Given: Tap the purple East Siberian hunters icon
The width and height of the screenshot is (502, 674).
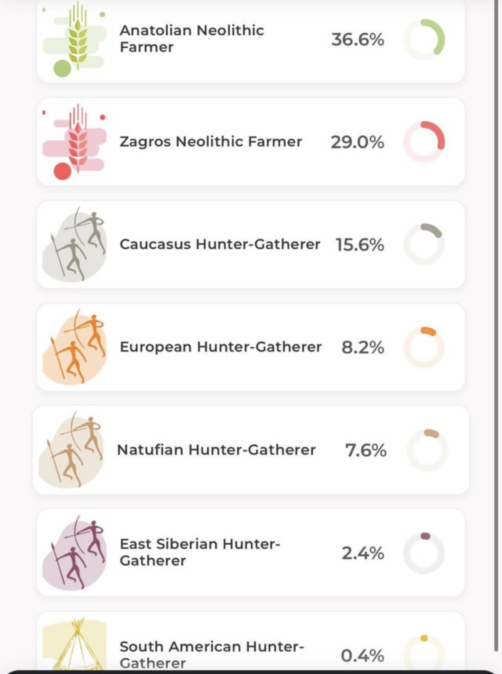Looking at the screenshot, I should point(74,552).
